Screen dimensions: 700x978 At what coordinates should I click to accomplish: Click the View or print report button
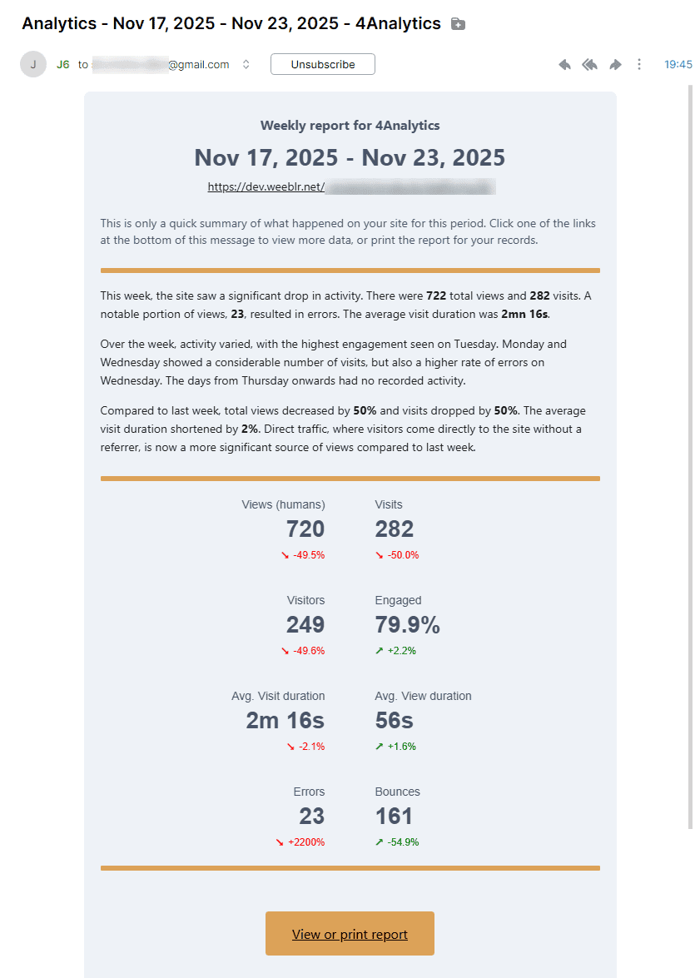[350, 933]
